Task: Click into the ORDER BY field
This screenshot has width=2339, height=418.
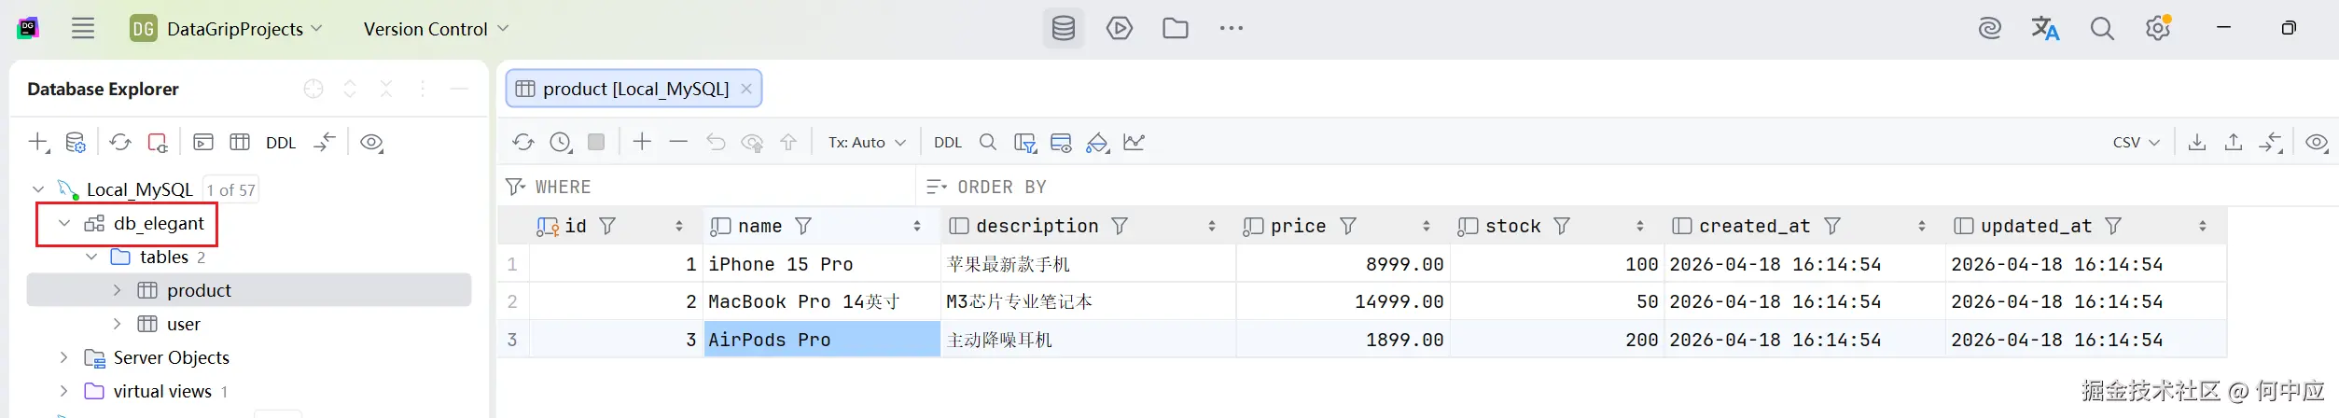Action: pos(1629,187)
